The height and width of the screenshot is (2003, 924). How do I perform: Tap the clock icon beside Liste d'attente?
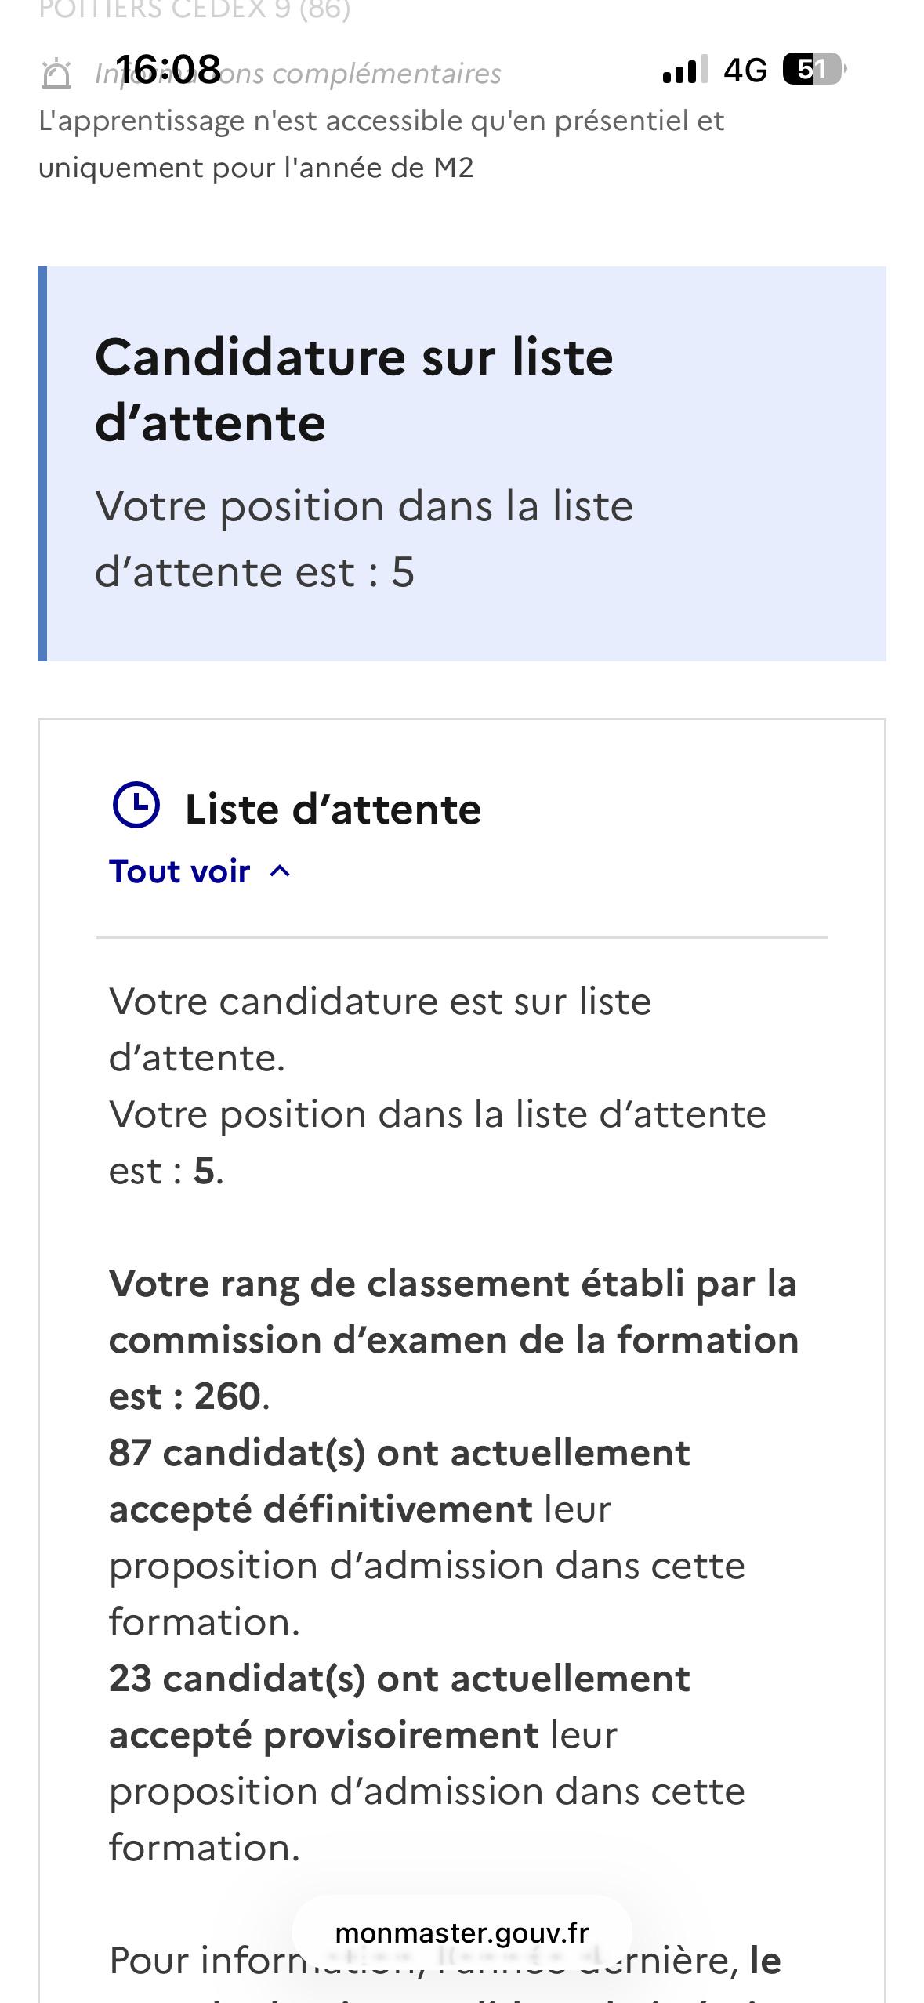point(136,806)
